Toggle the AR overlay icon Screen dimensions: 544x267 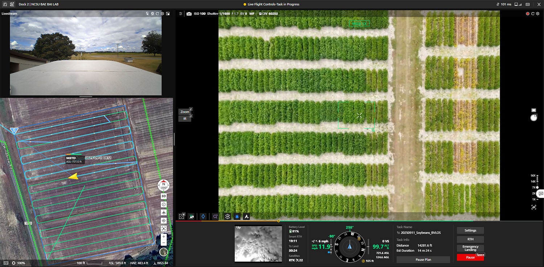(227, 216)
